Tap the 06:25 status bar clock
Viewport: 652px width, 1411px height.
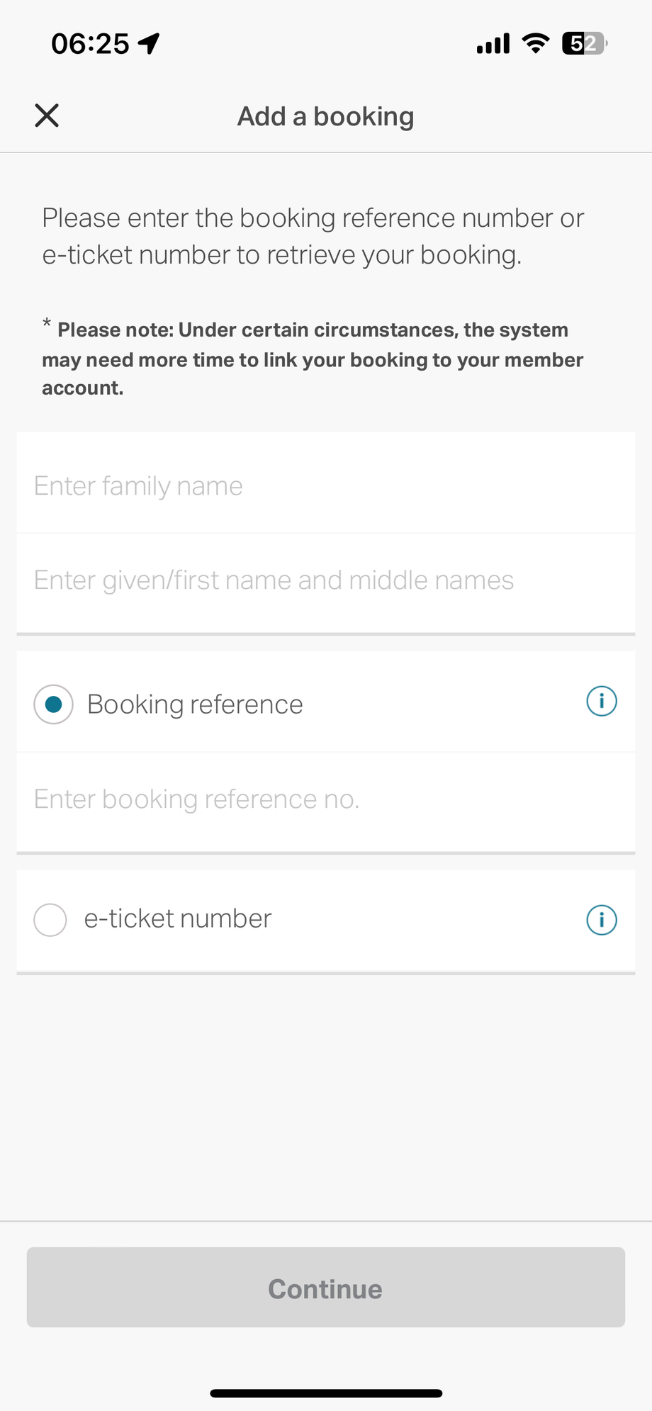pos(90,44)
